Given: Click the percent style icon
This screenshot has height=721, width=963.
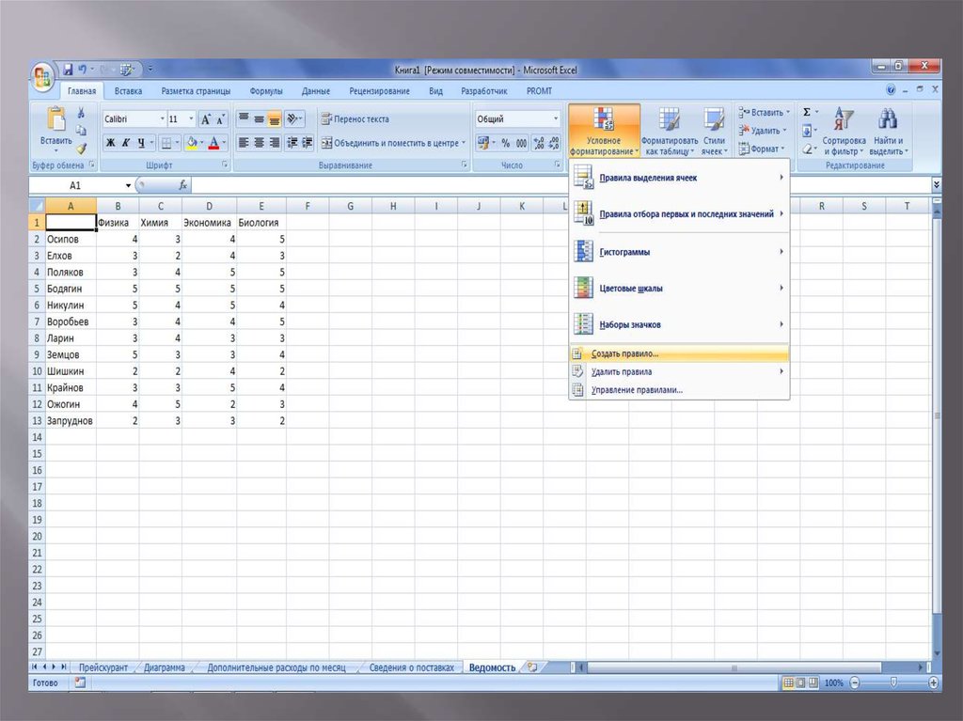Looking at the screenshot, I should (x=505, y=143).
